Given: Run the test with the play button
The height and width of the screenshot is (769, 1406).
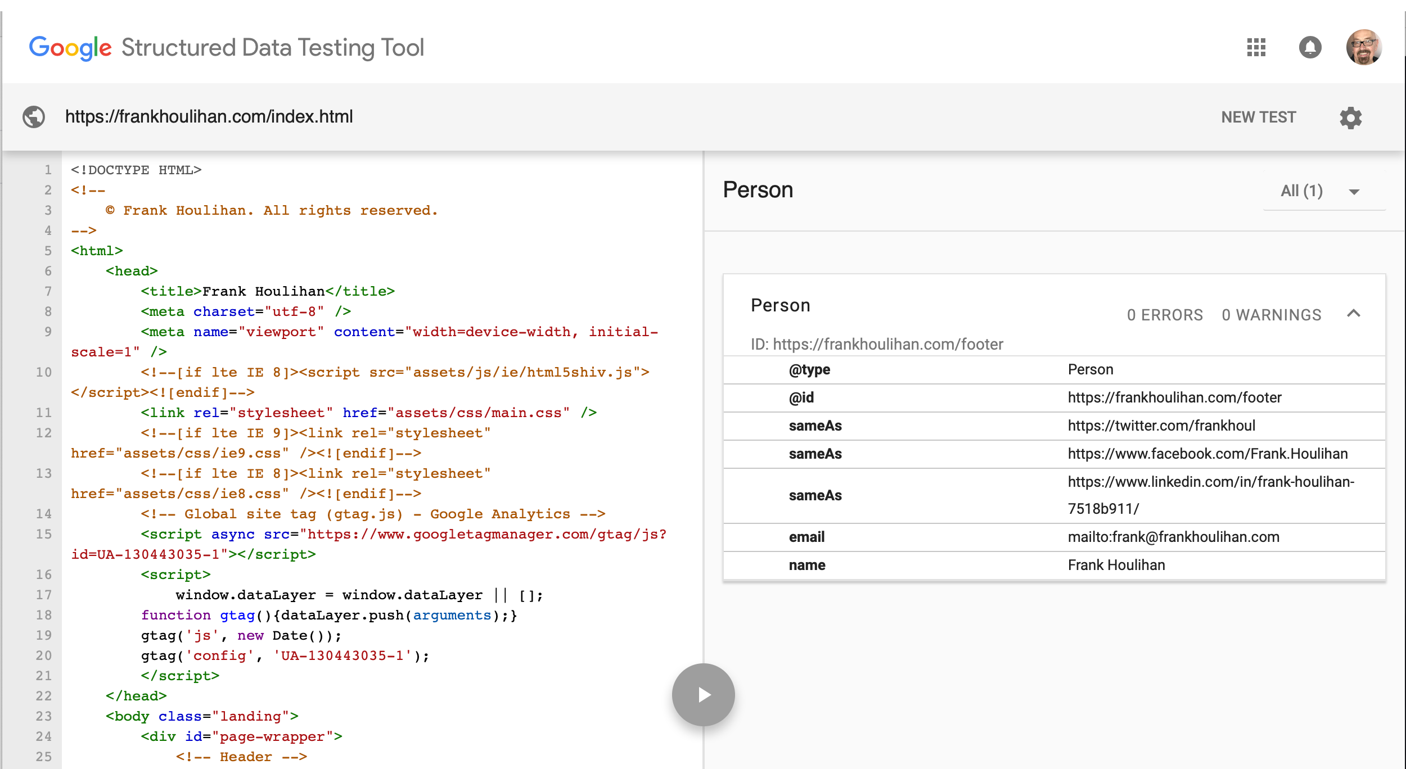Looking at the screenshot, I should coord(703,695).
